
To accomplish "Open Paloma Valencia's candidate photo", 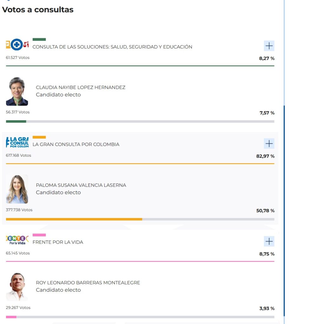I will click(17, 189).
